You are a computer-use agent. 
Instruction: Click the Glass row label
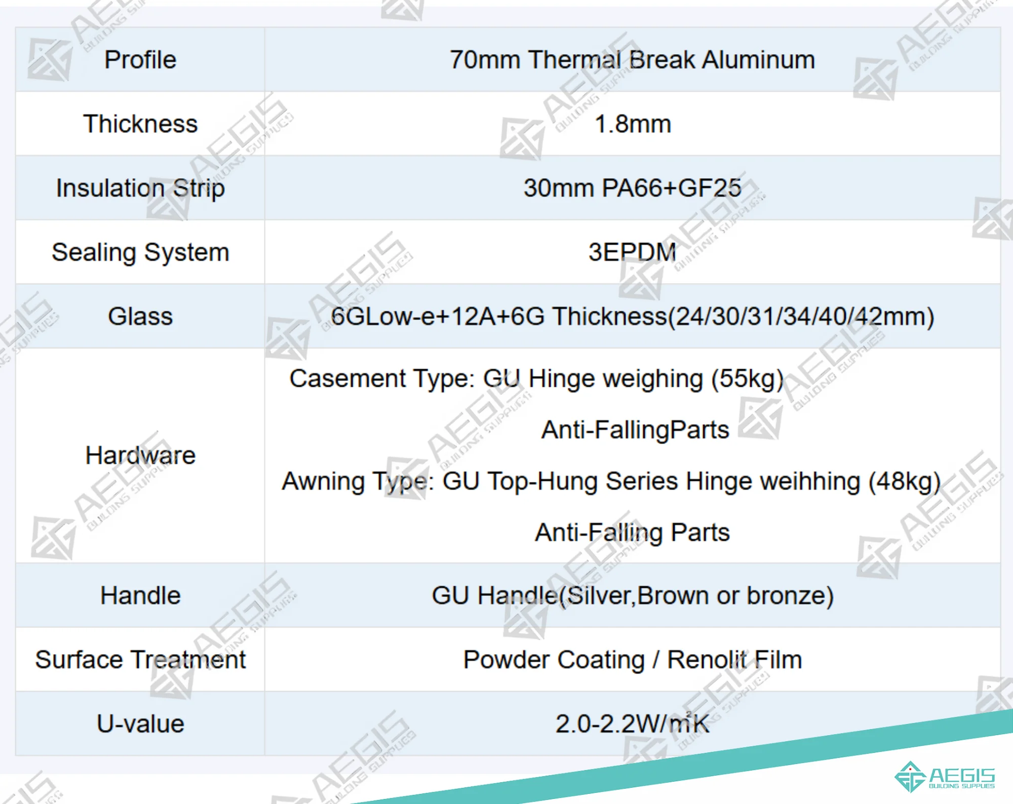[x=140, y=316]
